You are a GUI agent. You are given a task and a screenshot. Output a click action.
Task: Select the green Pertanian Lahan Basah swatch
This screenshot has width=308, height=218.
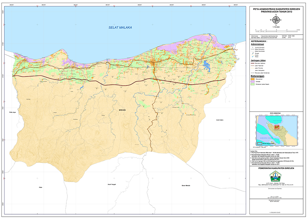(253, 85)
